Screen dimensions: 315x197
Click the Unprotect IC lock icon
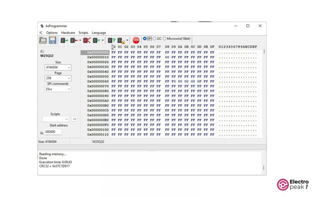click(x=121, y=41)
